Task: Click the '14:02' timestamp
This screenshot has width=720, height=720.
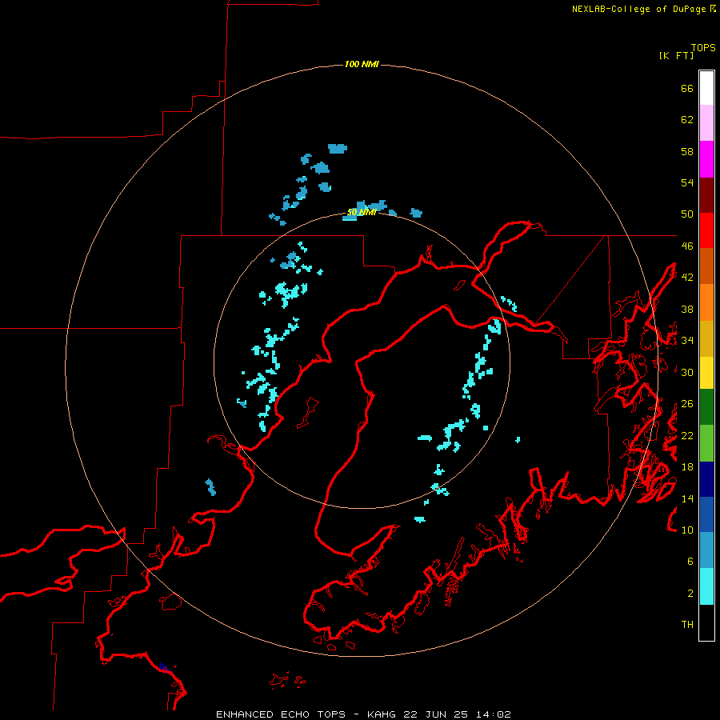Action: (x=492, y=714)
